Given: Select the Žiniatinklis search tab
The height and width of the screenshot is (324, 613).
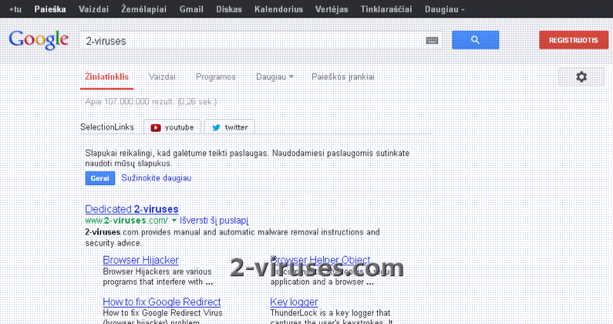Looking at the screenshot, I should click(106, 76).
